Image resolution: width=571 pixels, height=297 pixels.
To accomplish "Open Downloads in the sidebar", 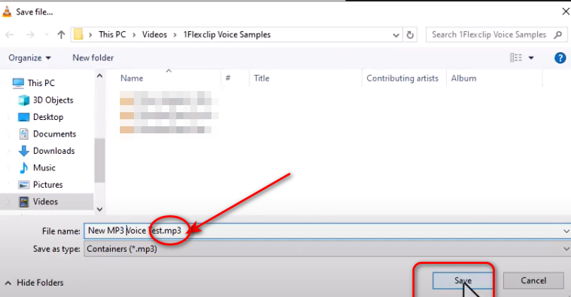I will tap(54, 151).
